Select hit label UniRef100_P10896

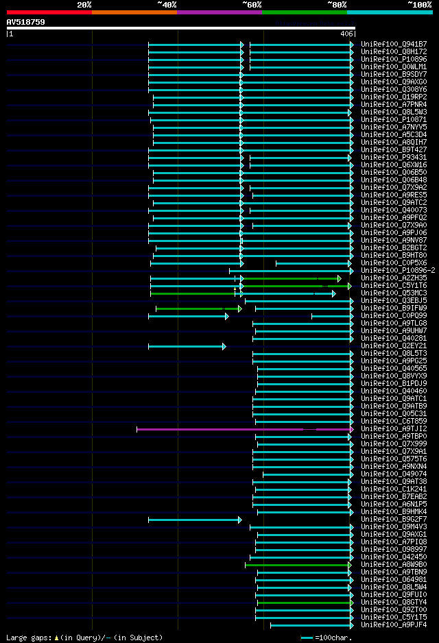pyautogui.click(x=394, y=59)
